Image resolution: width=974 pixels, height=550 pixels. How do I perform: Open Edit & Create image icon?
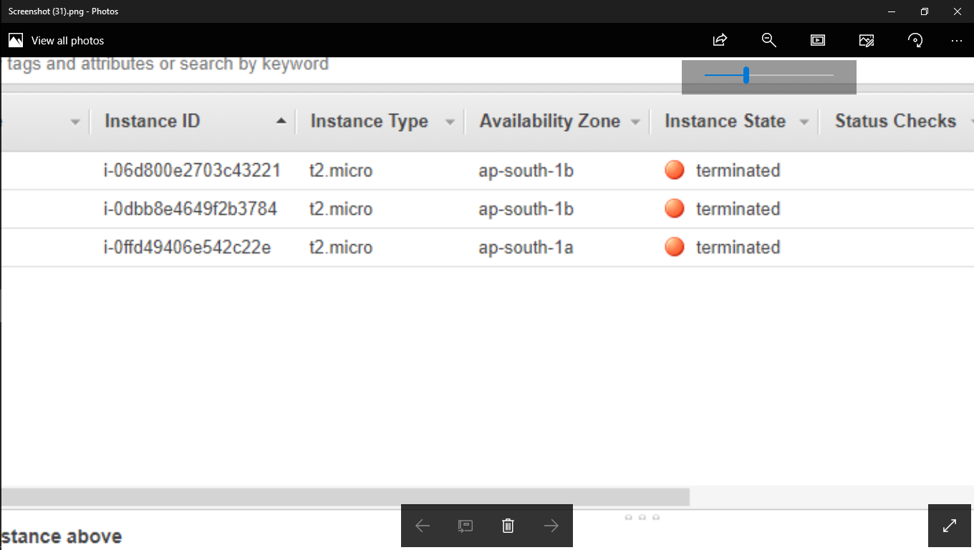[867, 40]
